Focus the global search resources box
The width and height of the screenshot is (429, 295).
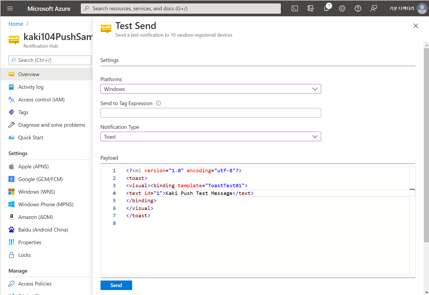181,8
